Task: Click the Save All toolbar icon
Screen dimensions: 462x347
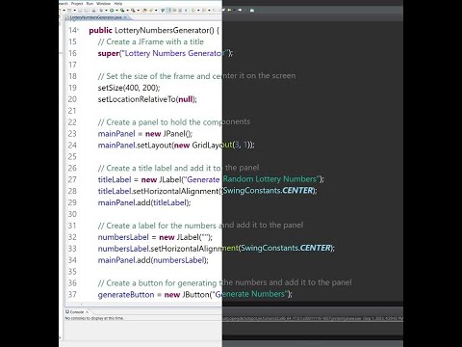Action: [x=86, y=11]
